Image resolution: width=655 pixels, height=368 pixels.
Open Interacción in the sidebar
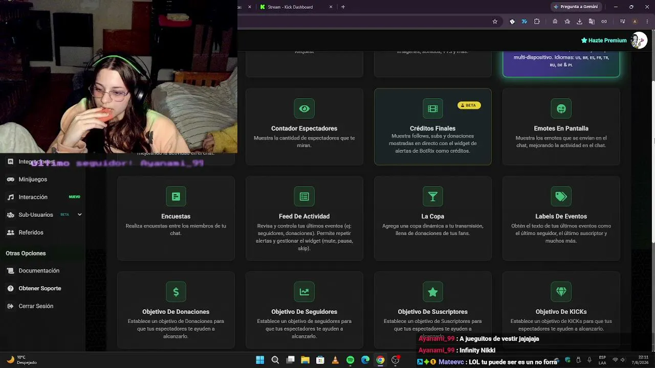point(33,197)
